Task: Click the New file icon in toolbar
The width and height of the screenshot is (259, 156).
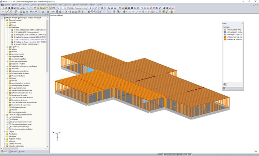Action: [3, 8]
